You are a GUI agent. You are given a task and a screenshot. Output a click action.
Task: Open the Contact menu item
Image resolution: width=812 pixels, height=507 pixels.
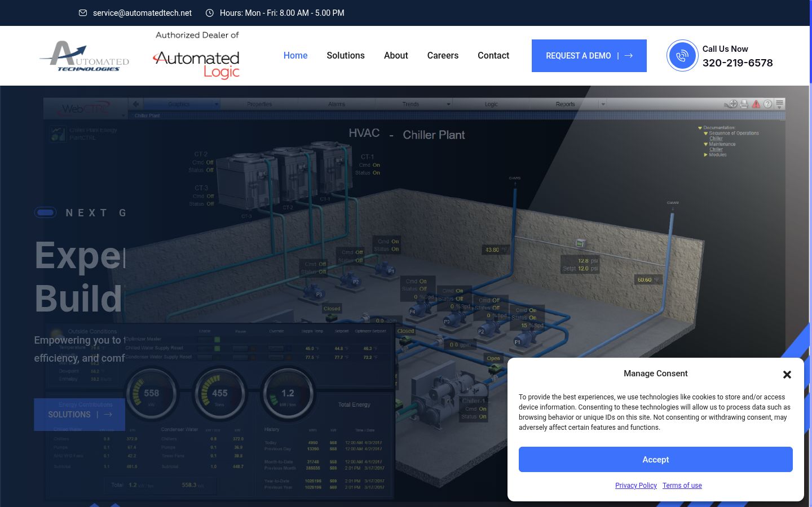coord(493,55)
